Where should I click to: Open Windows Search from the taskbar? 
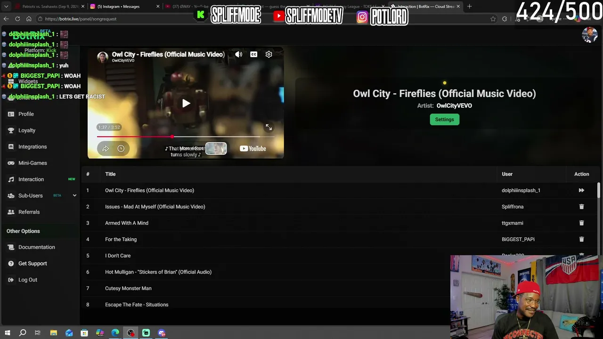[x=22, y=333]
